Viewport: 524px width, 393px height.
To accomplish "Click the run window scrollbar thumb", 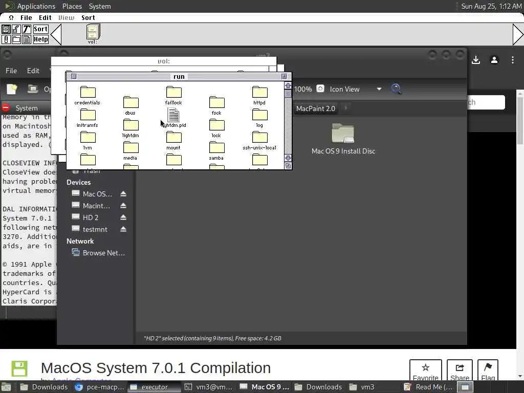I will click(288, 94).
